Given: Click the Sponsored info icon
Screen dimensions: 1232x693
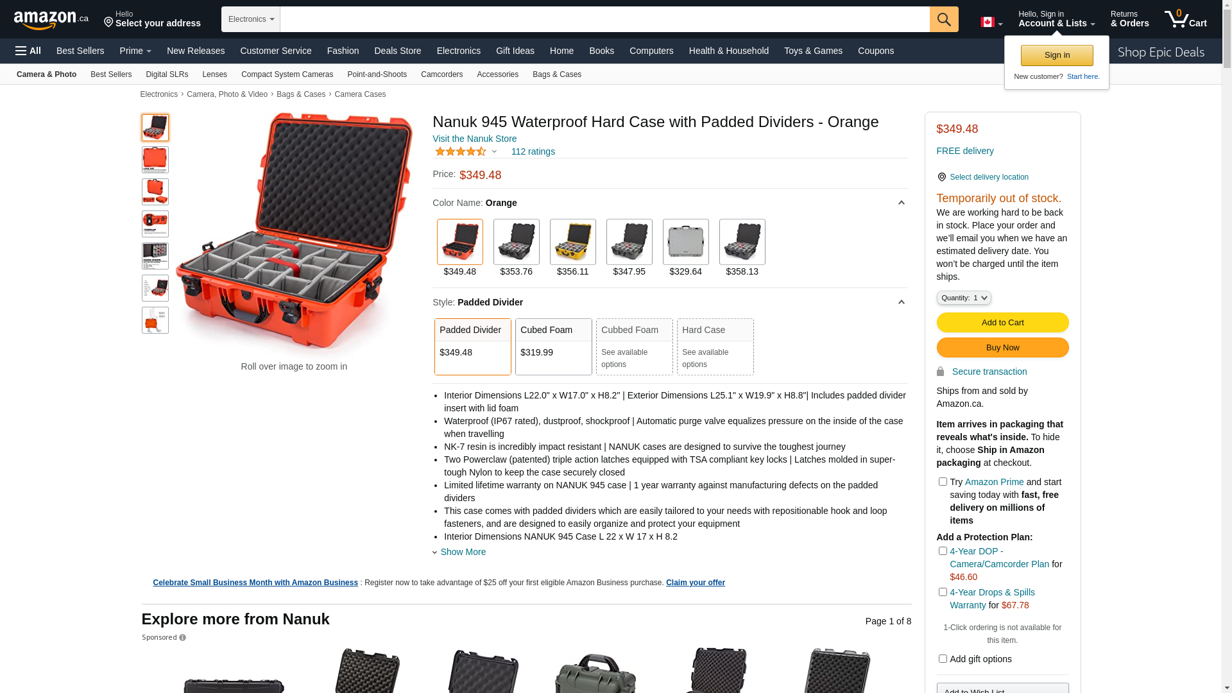Looking at the screenshot, I should coord(182,638).
